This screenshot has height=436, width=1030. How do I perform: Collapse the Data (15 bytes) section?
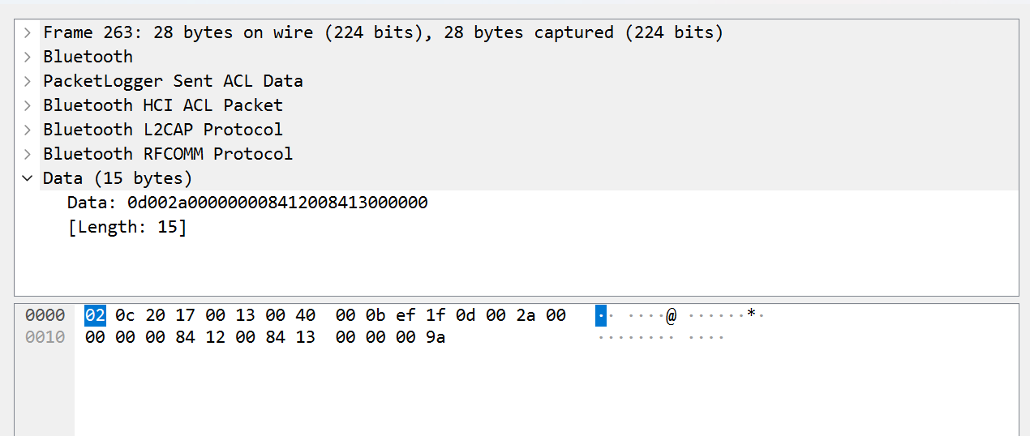(x=28, y=178)
